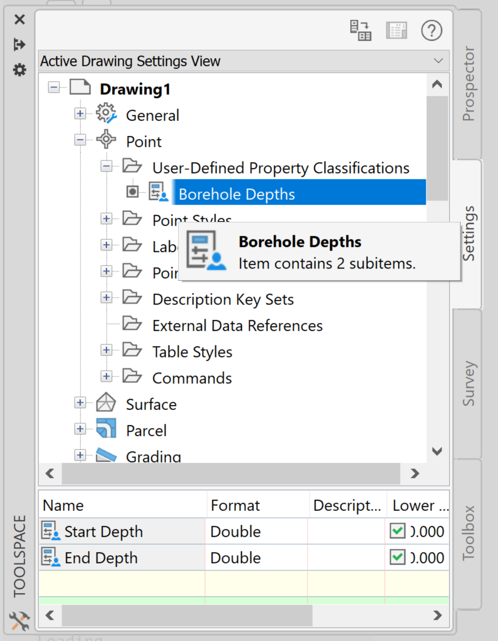Toggle Toolspace auto-hide arrow icon
Screen dimensions: 498x641
click(19, 44)
